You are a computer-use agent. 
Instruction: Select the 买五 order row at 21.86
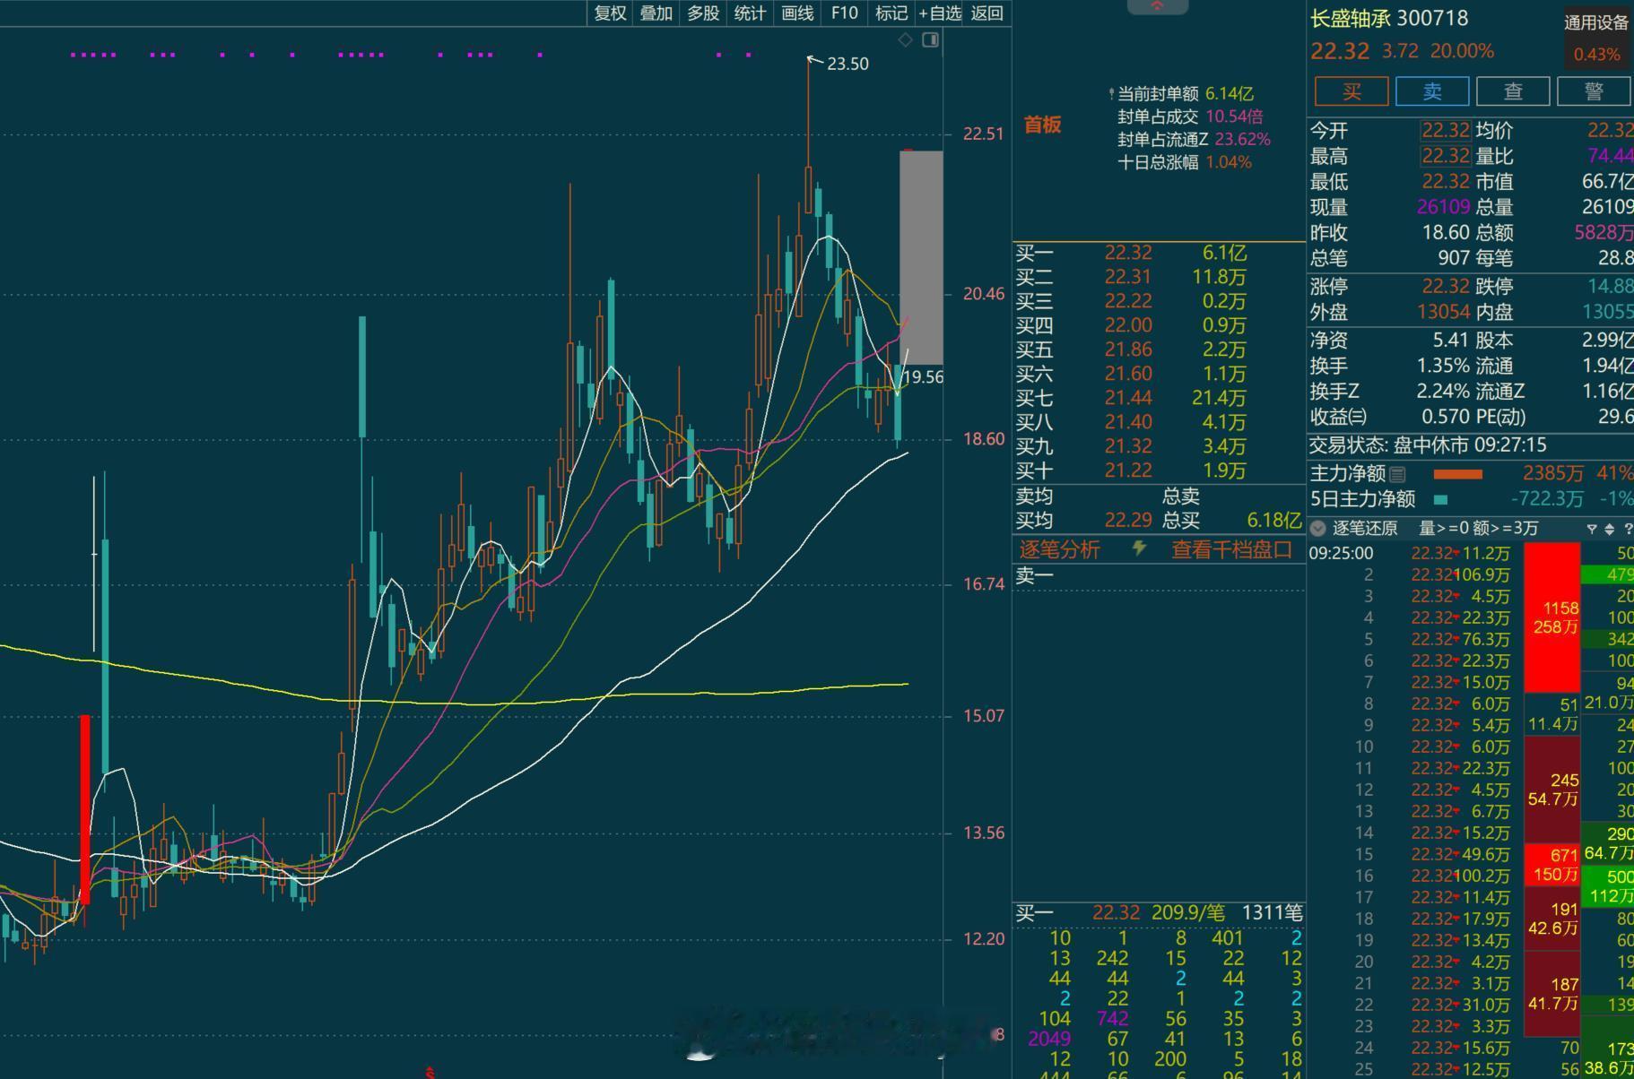1158,350
